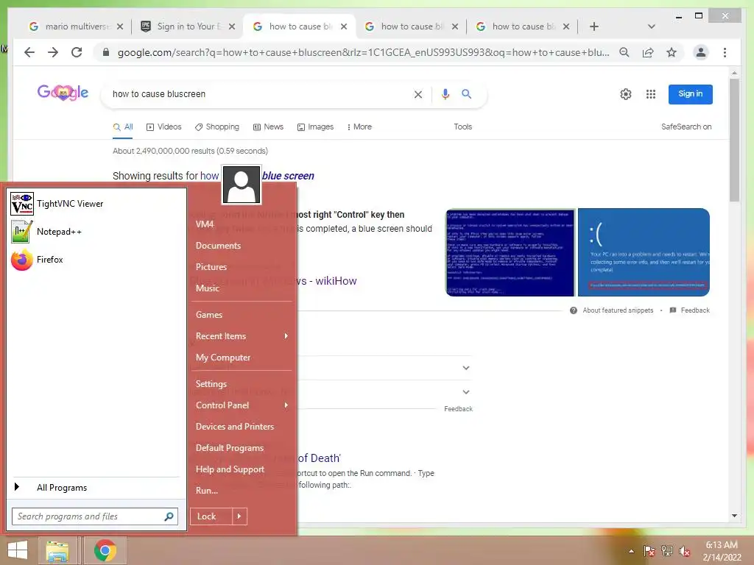Click Chrome icon in the taskbar

pos(105,550)
